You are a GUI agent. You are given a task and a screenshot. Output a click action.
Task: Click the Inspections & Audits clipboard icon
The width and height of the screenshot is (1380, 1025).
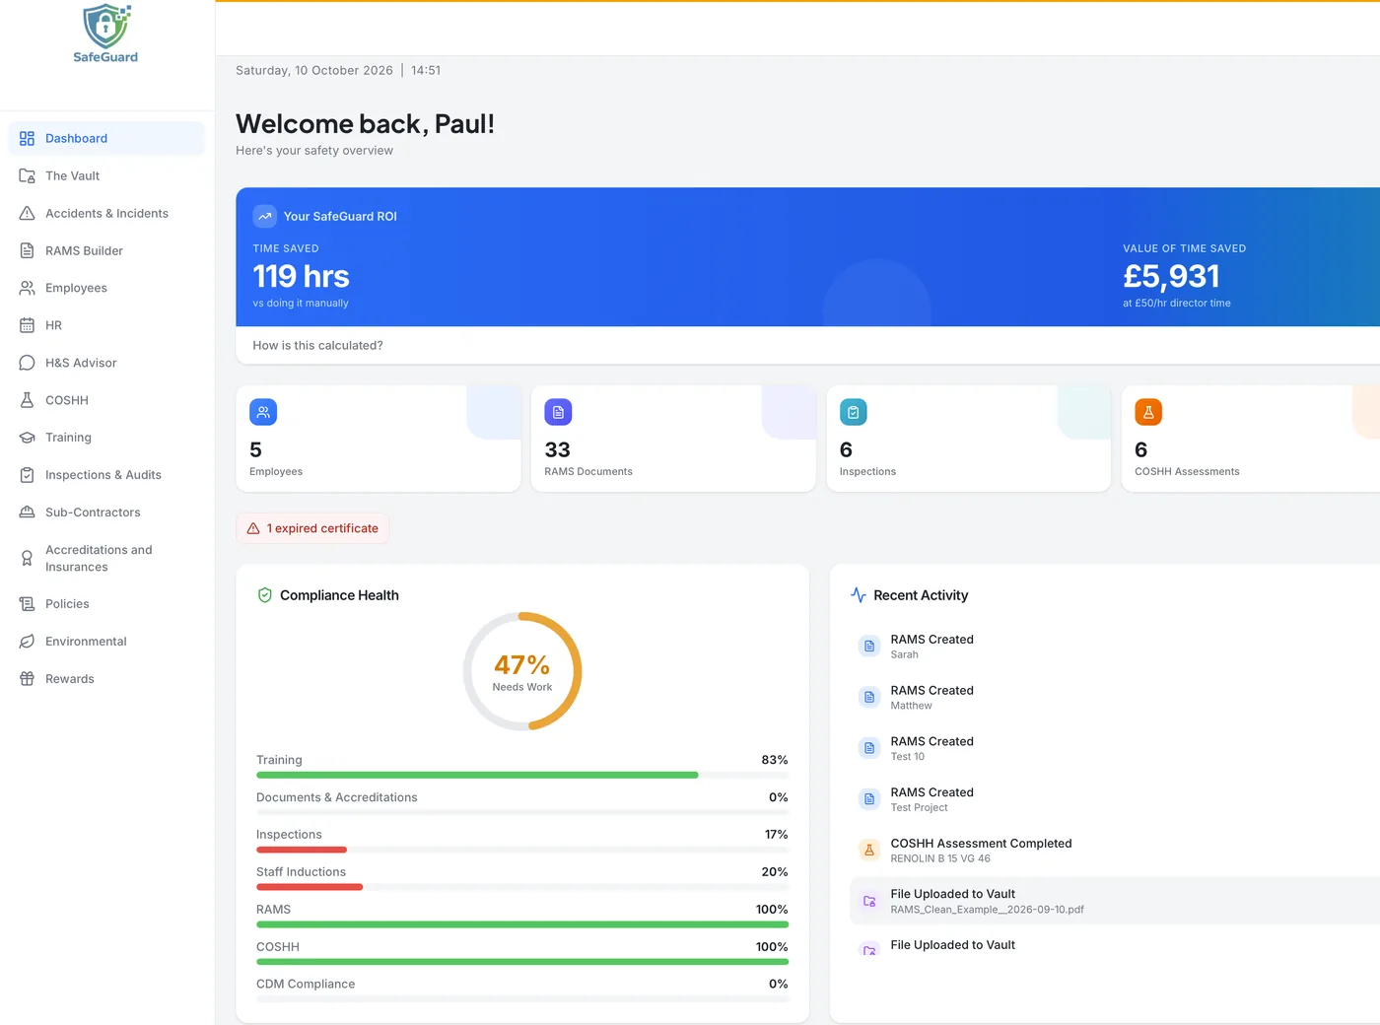(28, 476)
